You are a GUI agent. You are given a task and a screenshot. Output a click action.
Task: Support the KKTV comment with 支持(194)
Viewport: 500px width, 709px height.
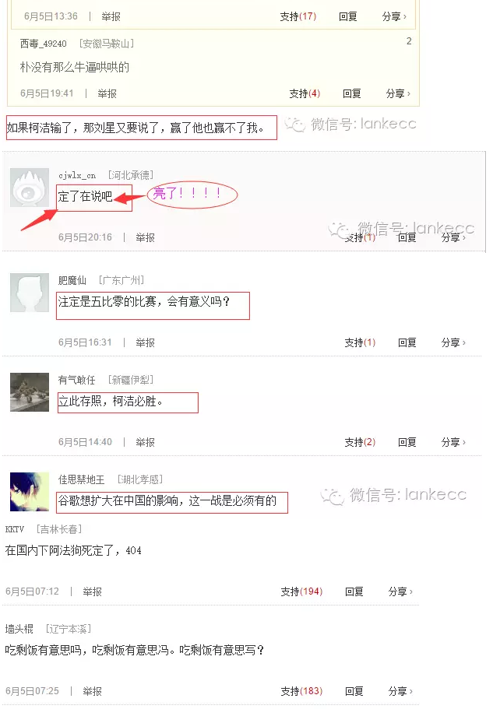coord(301,591)
